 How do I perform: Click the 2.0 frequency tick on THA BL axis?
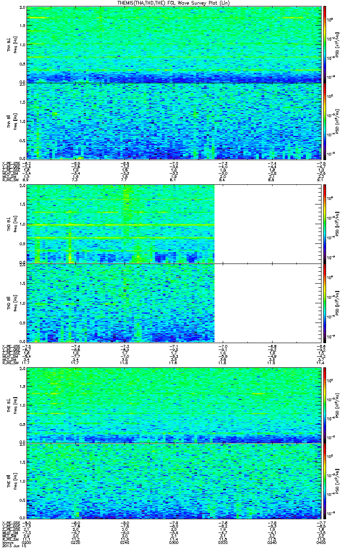click(22, 8)
